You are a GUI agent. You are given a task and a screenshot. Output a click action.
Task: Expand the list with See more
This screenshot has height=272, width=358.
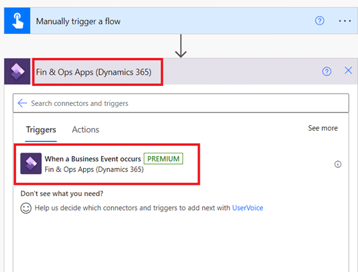323,128
